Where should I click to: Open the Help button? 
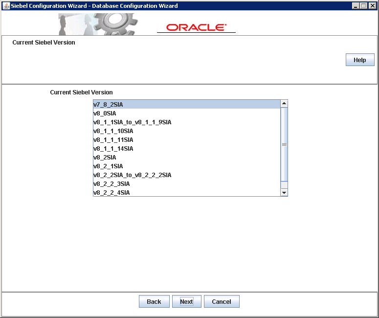click(360, 60)
